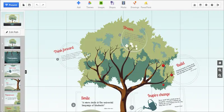Open the Images menu
This screenshot has width=224, height=112.
point(101,5)
